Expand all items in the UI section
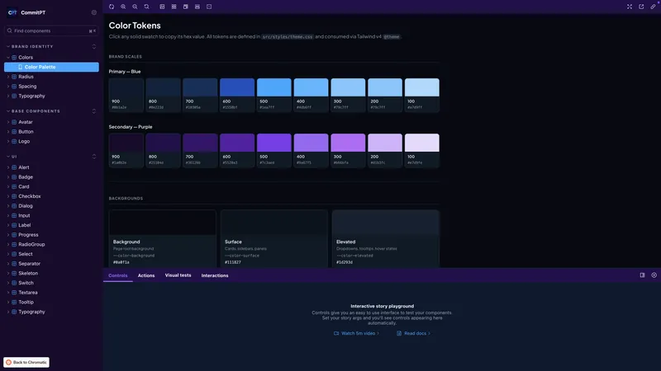 pyautogui.click(x=94, y=157)
